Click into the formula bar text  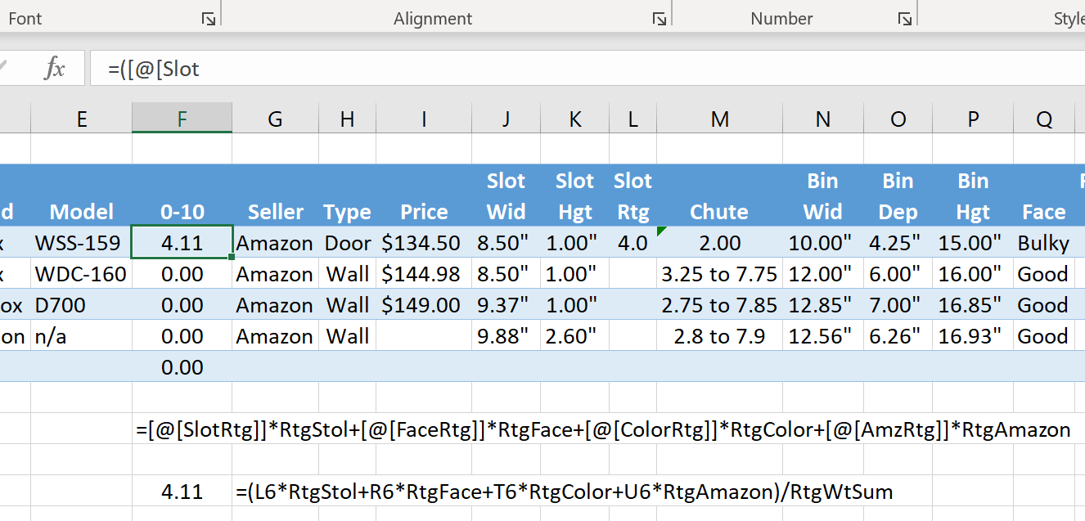point(587,69)
